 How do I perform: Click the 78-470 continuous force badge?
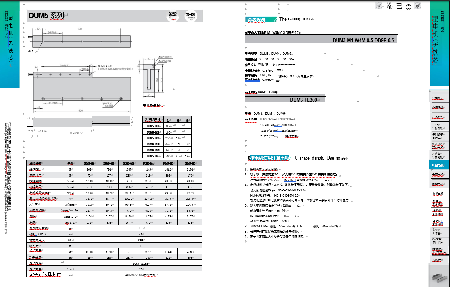191,16
